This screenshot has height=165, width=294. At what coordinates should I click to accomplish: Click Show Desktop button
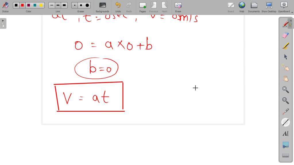click(269, 7)
